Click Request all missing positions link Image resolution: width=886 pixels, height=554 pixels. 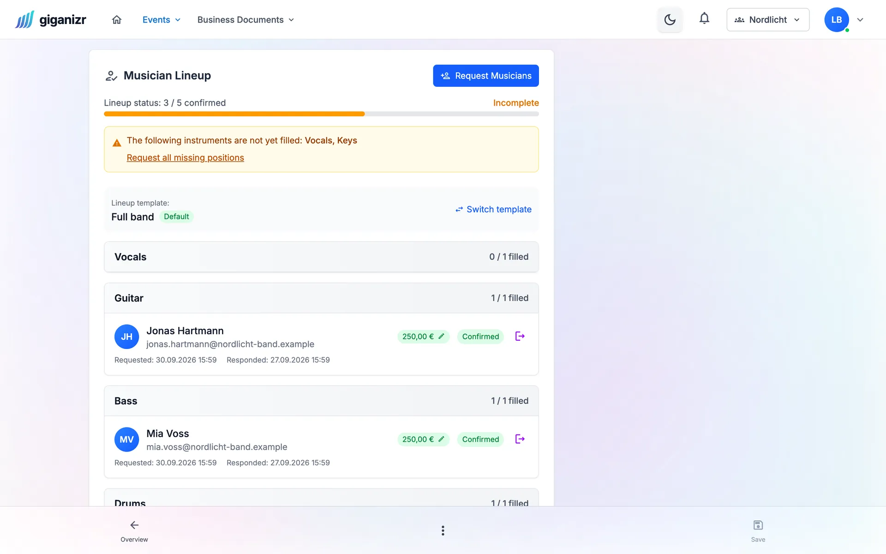(185, 157)
